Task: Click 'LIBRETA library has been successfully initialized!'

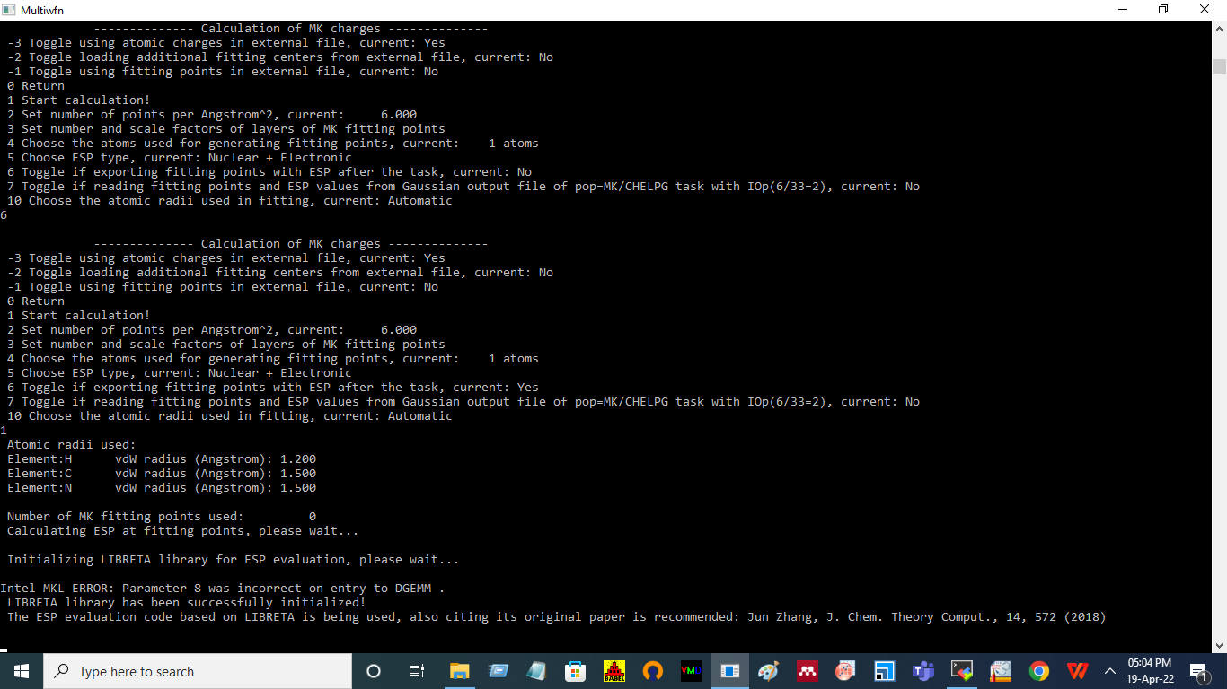Action: click(187, 602)
